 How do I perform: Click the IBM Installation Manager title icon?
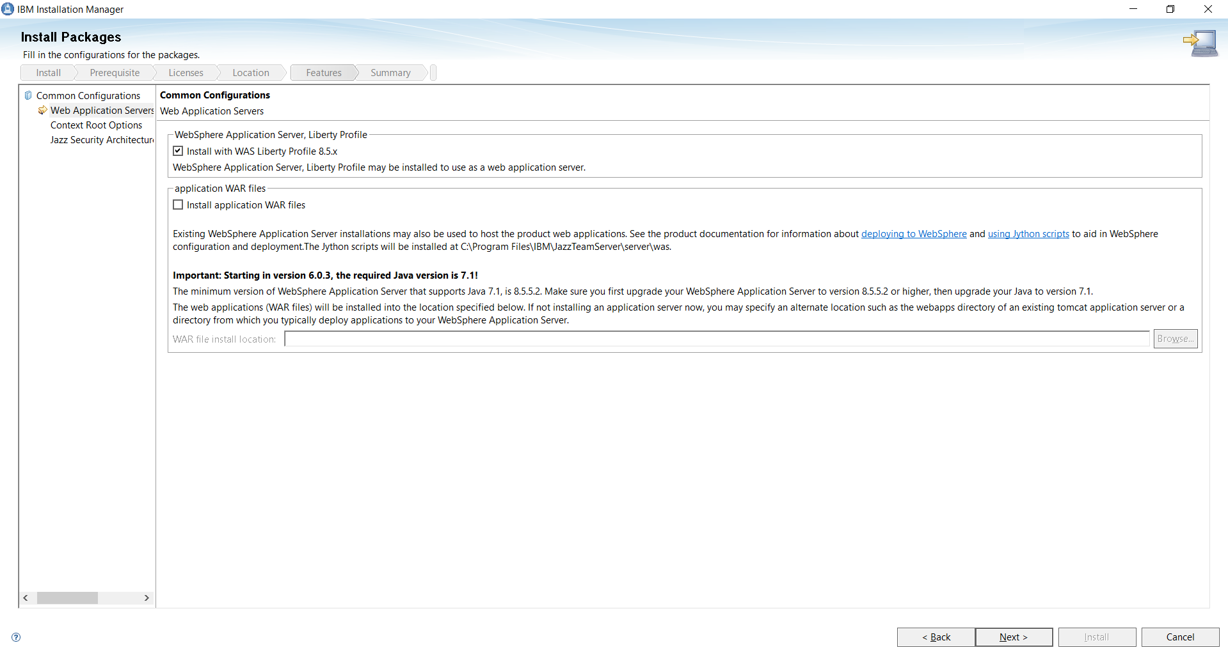pyautogui.click(x=8, y=9)
